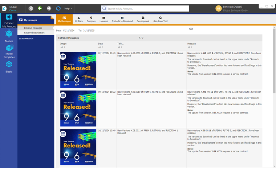Switch to Company tab
This screenshot has width=276, height=172.
(91, 19)
